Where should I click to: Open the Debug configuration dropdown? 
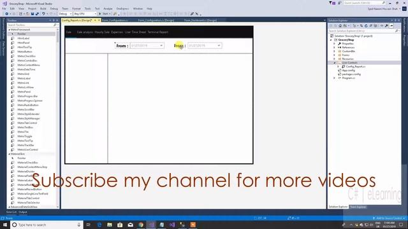pyautogui.click(x=65, y=14)
